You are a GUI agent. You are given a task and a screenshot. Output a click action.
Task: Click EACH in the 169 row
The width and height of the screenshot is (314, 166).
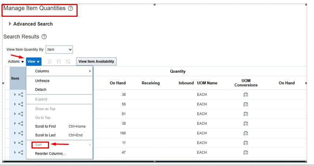pyautogui.click(x=202, y=133)
